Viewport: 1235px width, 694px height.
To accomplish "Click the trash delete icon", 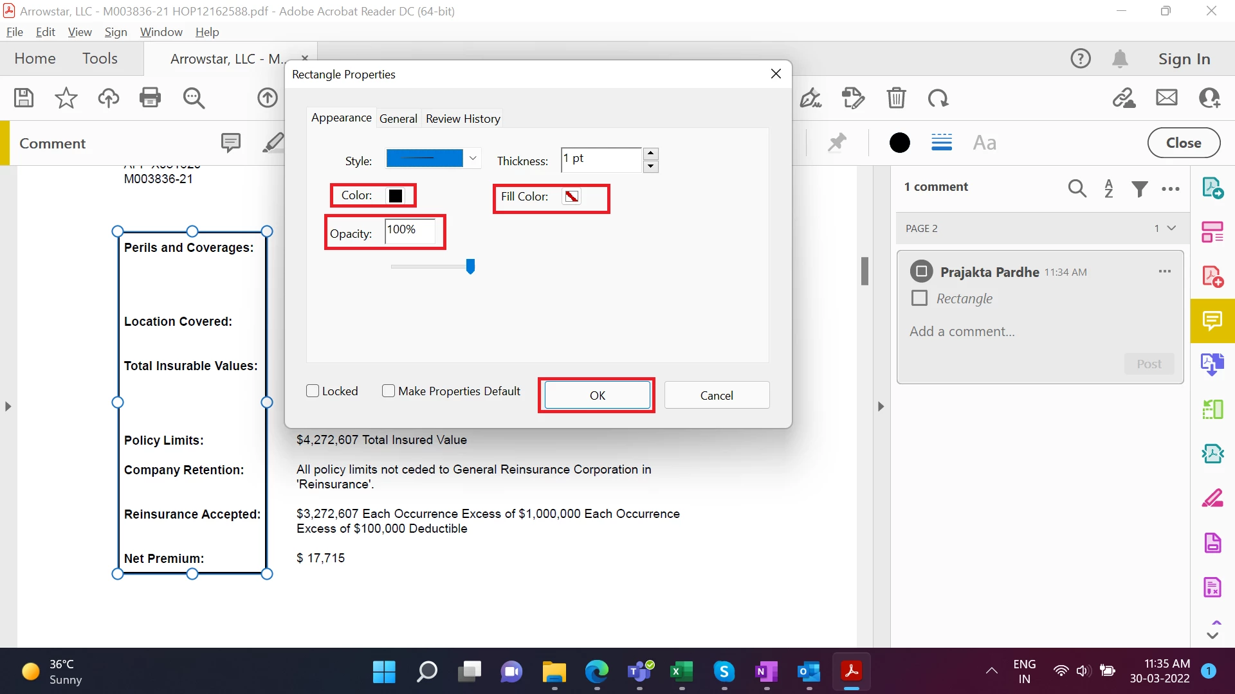I will [x=896, y=98].
